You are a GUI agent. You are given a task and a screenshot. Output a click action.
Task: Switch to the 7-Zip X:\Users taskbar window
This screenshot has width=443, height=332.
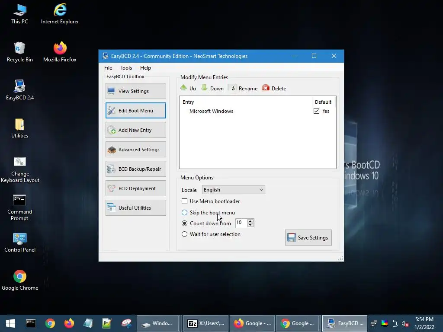pyautogui.click(x=206, y=323)
